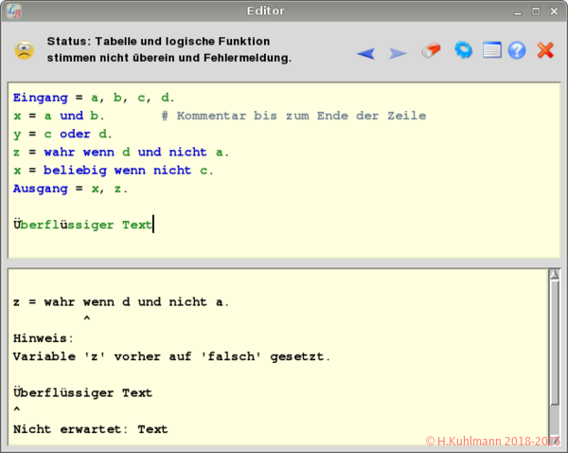Click the eraser icon to clear
568x453 pixels.
point(431,50)
